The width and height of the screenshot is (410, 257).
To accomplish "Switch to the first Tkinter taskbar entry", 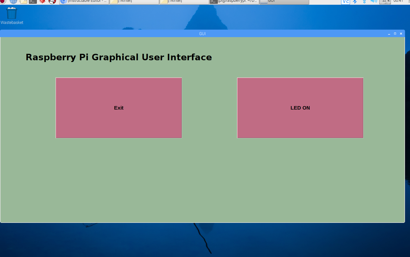I will (x=134, y=2).
